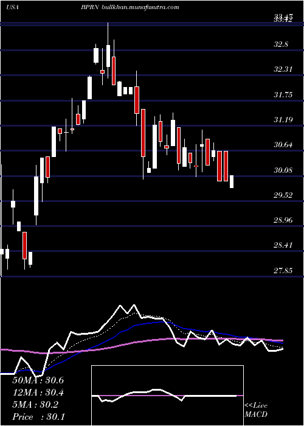Click the 5MA : 30.2 readout
Image resolution: width=304 pixels, height=426 pixels.
[35, 405]
